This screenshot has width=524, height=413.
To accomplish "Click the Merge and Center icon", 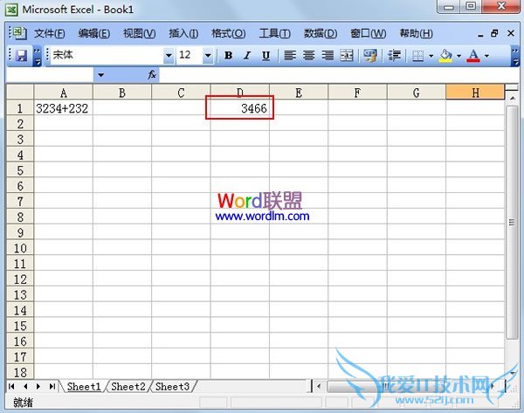I will pos(347,55).
